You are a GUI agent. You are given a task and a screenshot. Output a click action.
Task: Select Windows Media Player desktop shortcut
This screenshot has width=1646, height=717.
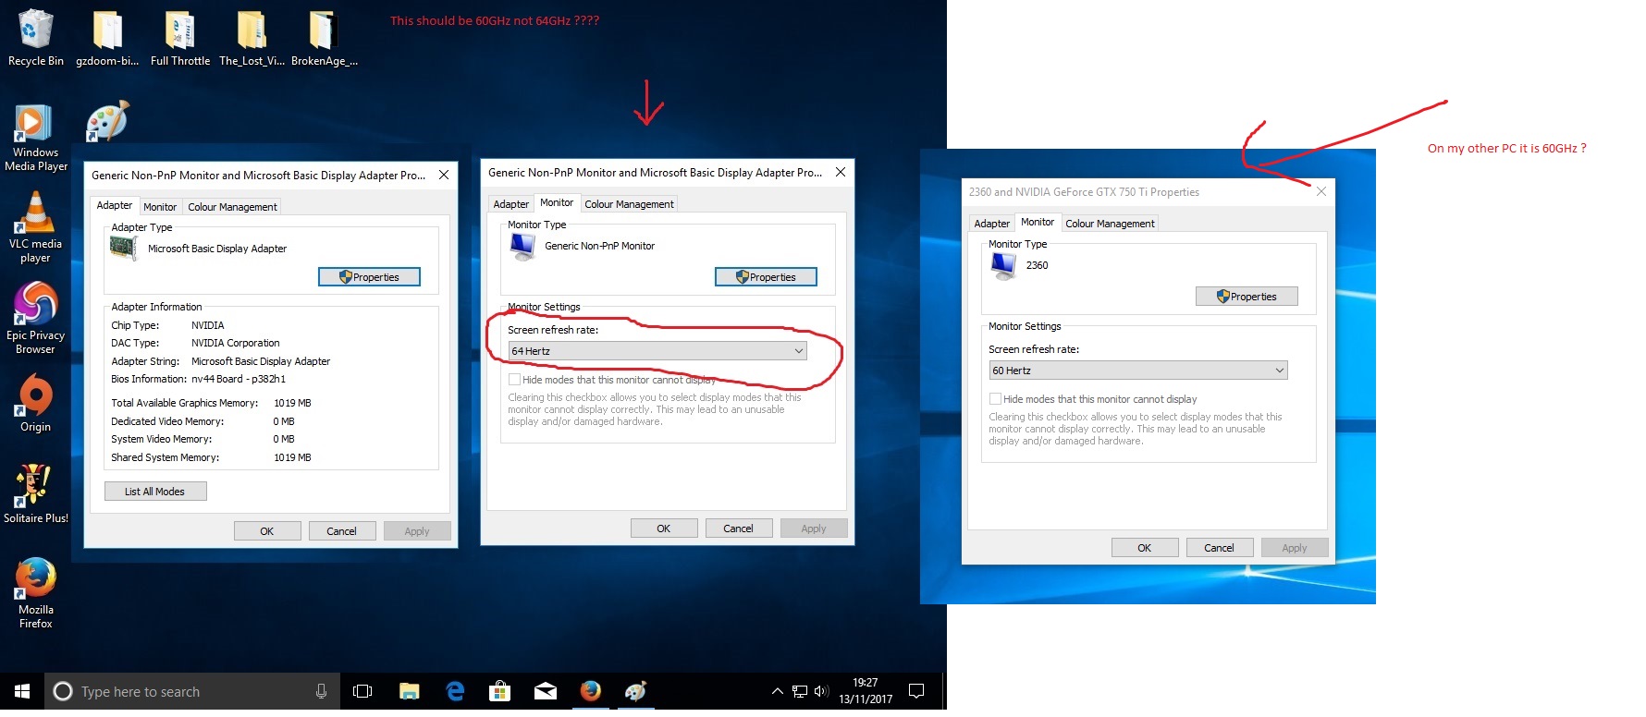click(36, 139)
